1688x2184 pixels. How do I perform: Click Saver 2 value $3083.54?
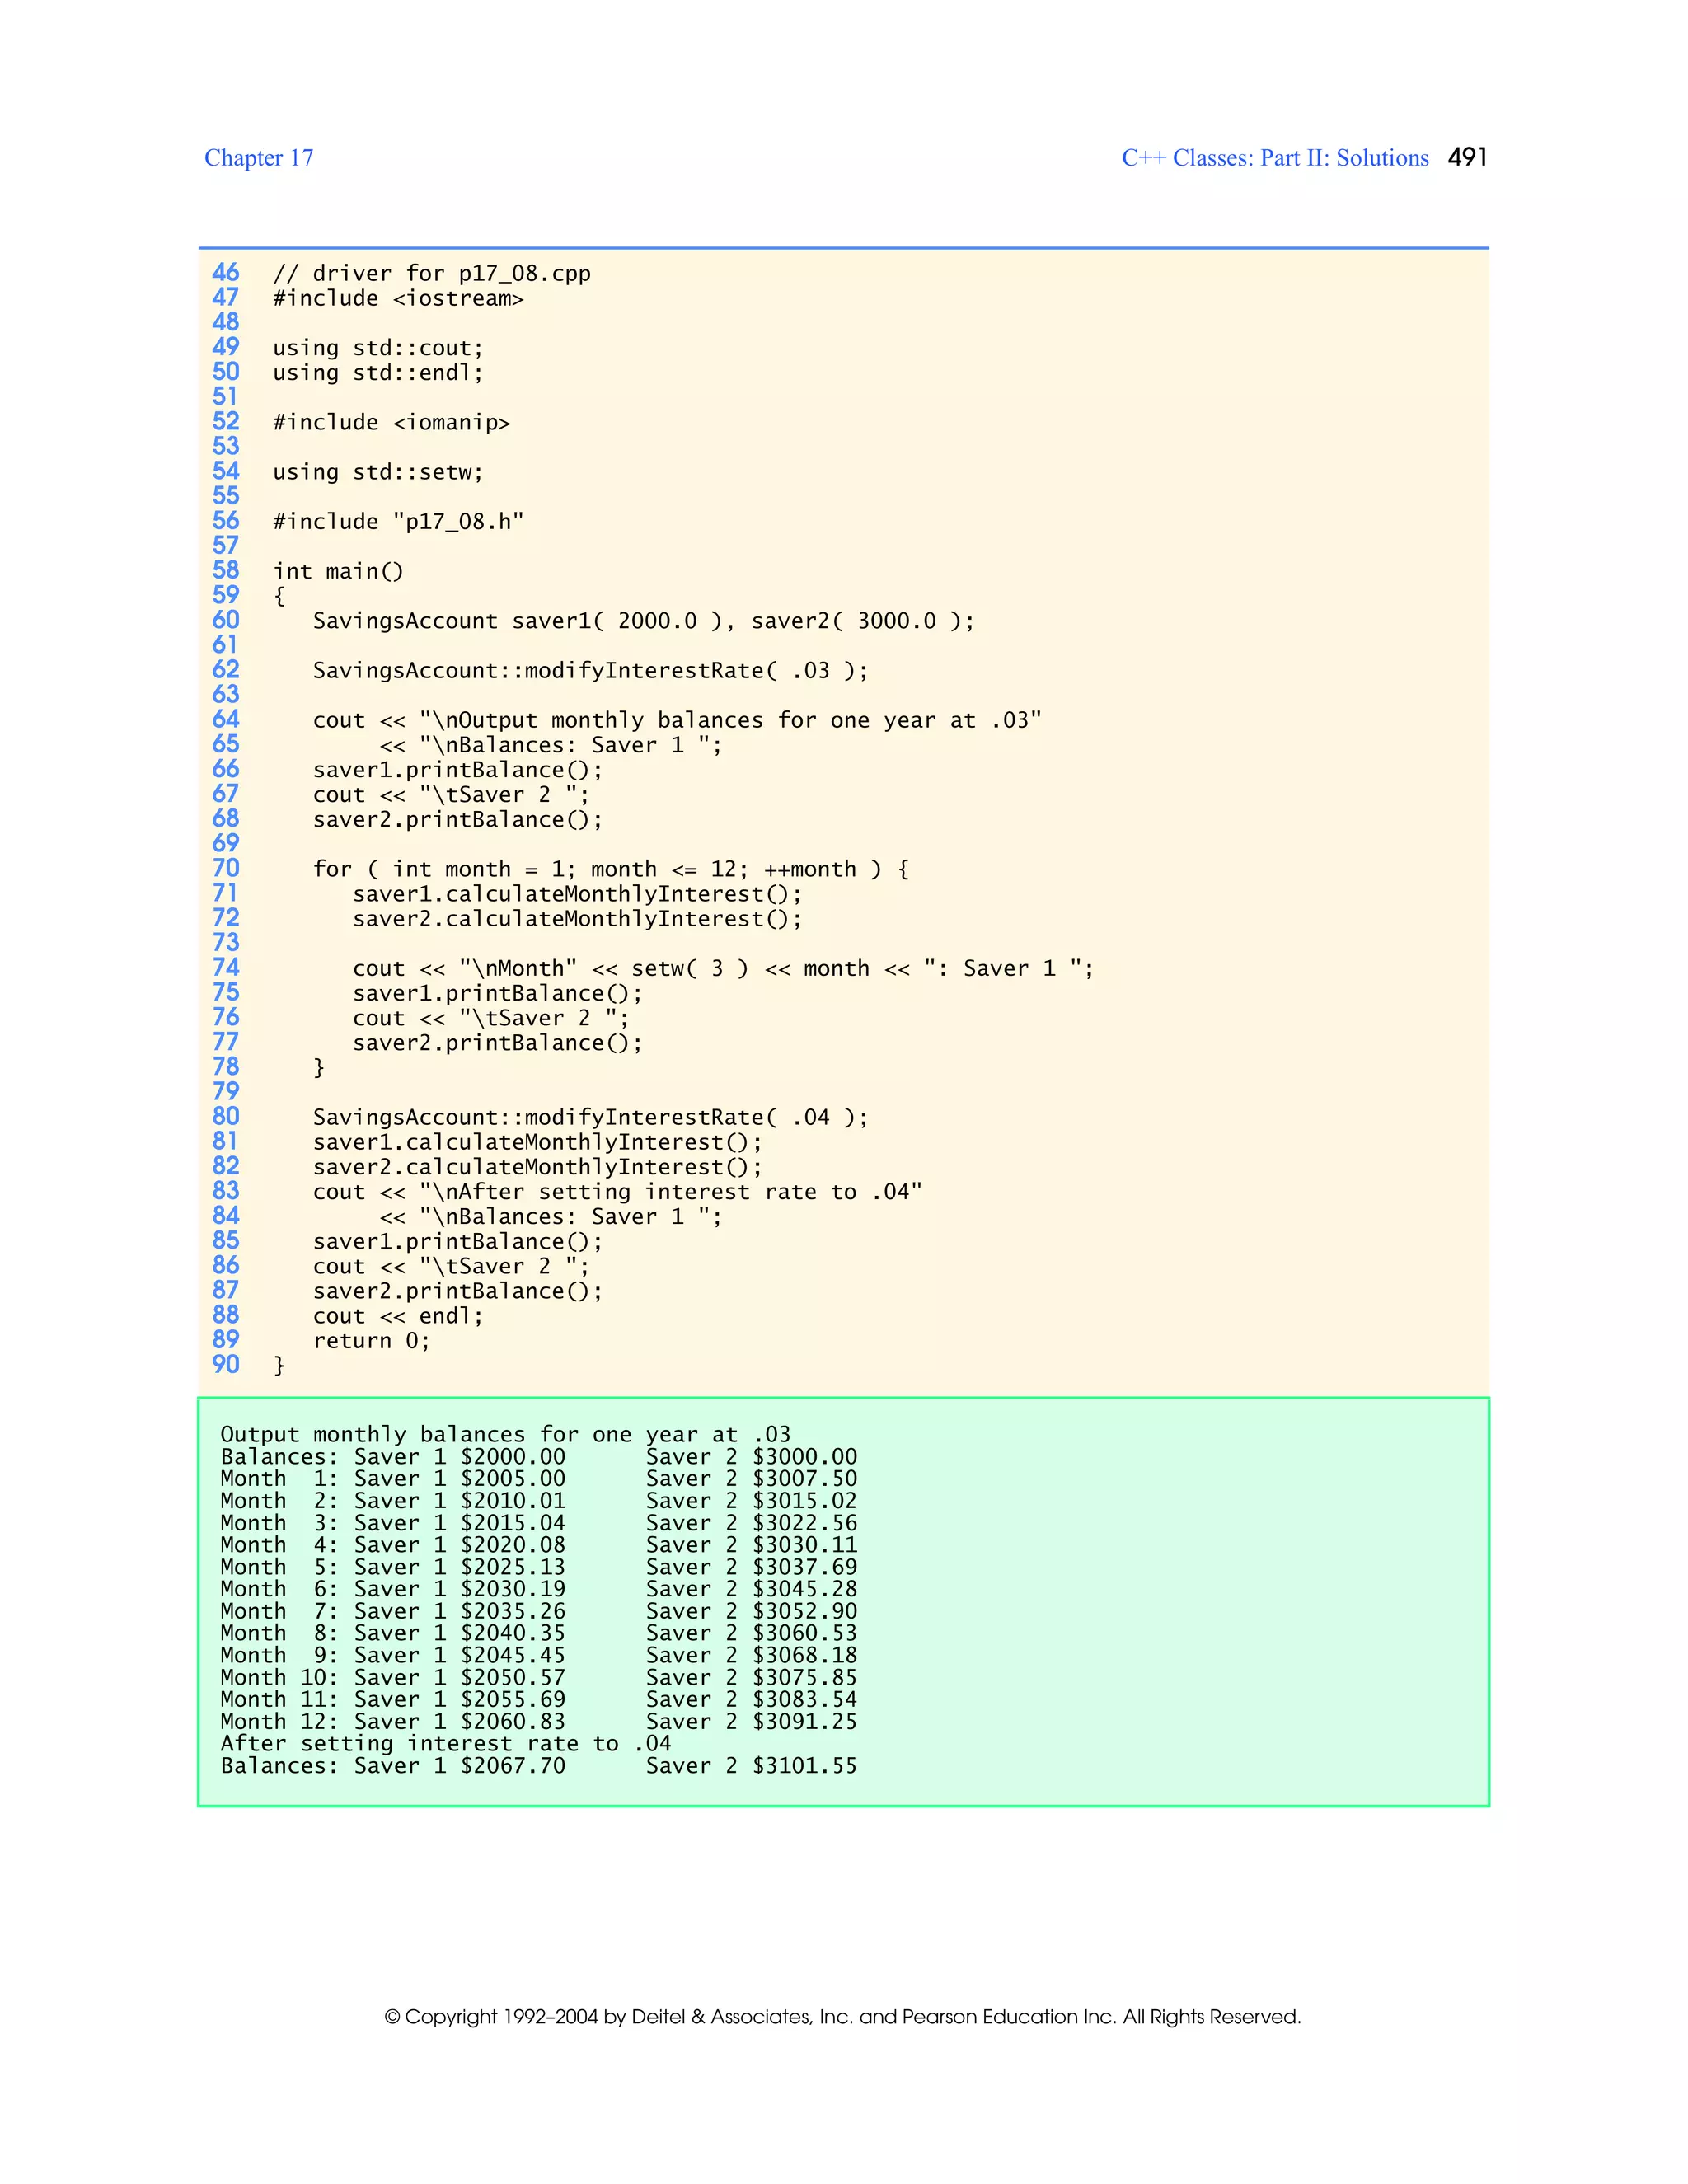click(x=805, y=1699)
